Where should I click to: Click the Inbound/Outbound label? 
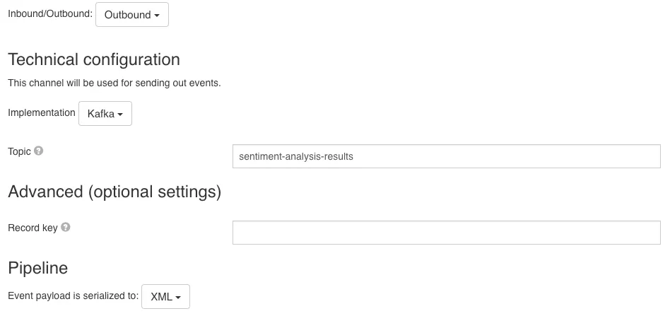[50, 13]
